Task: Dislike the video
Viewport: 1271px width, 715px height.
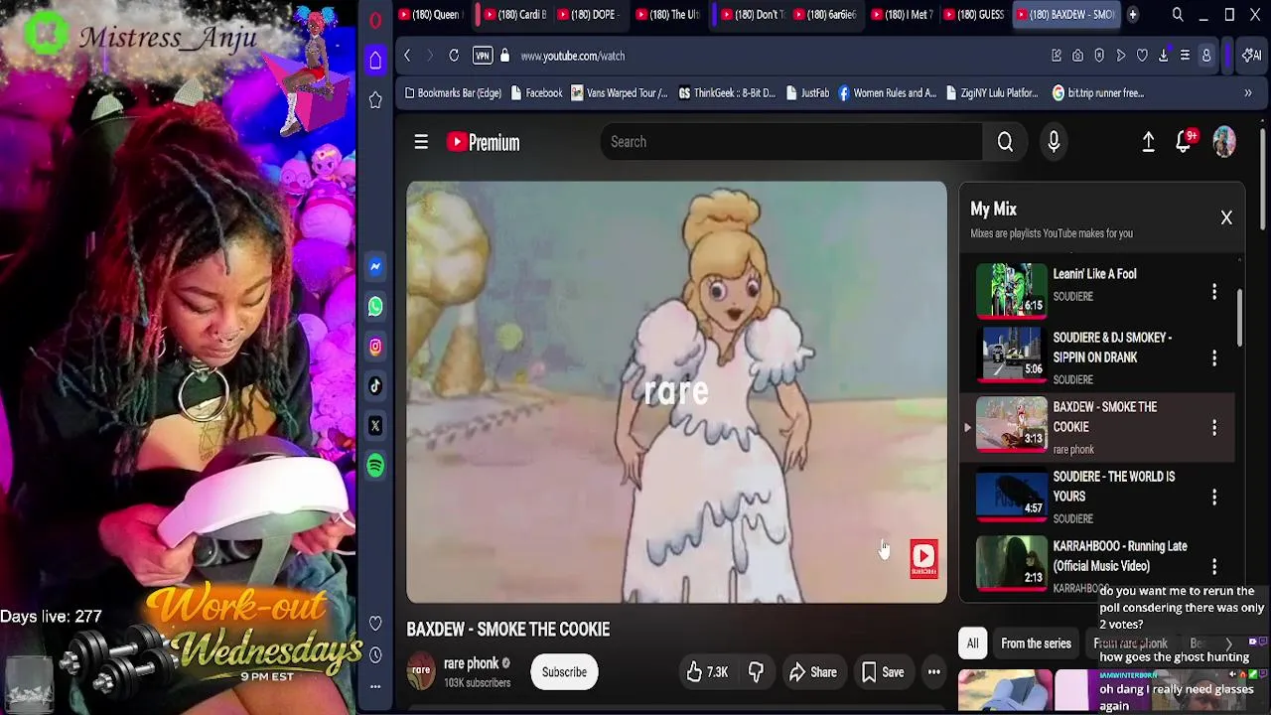Action: 756,672
